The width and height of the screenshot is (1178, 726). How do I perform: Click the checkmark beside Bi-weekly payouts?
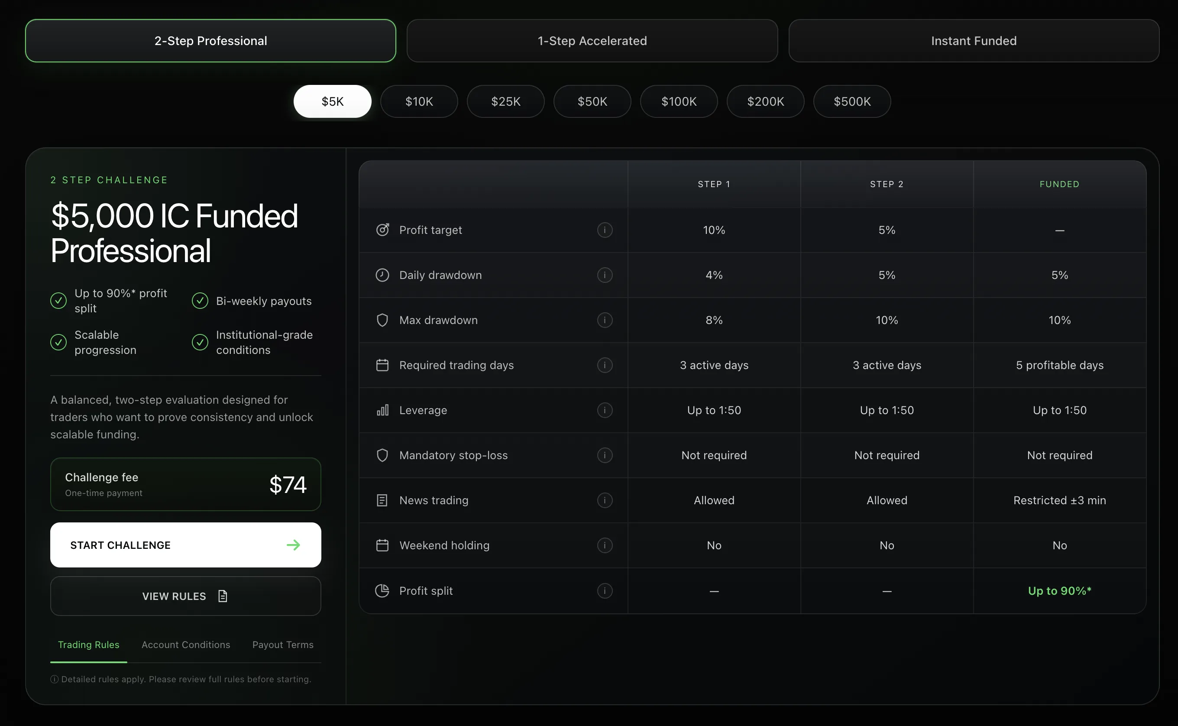pyautogui.click(x=200, y=301)
